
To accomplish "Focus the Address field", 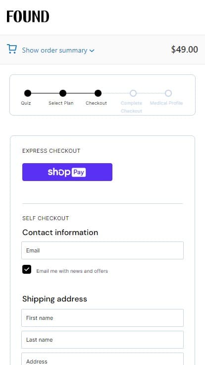I will 102,359.
